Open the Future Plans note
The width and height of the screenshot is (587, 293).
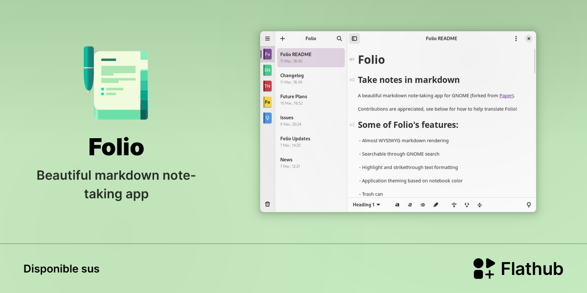point(311,100)
